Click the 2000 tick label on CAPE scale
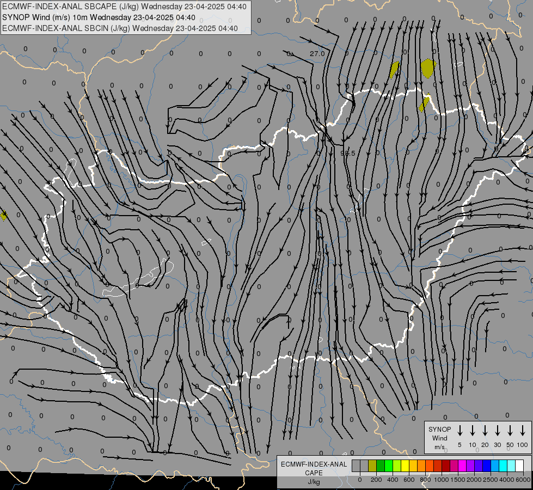This screenshot has width=533, height=490. 474,480
